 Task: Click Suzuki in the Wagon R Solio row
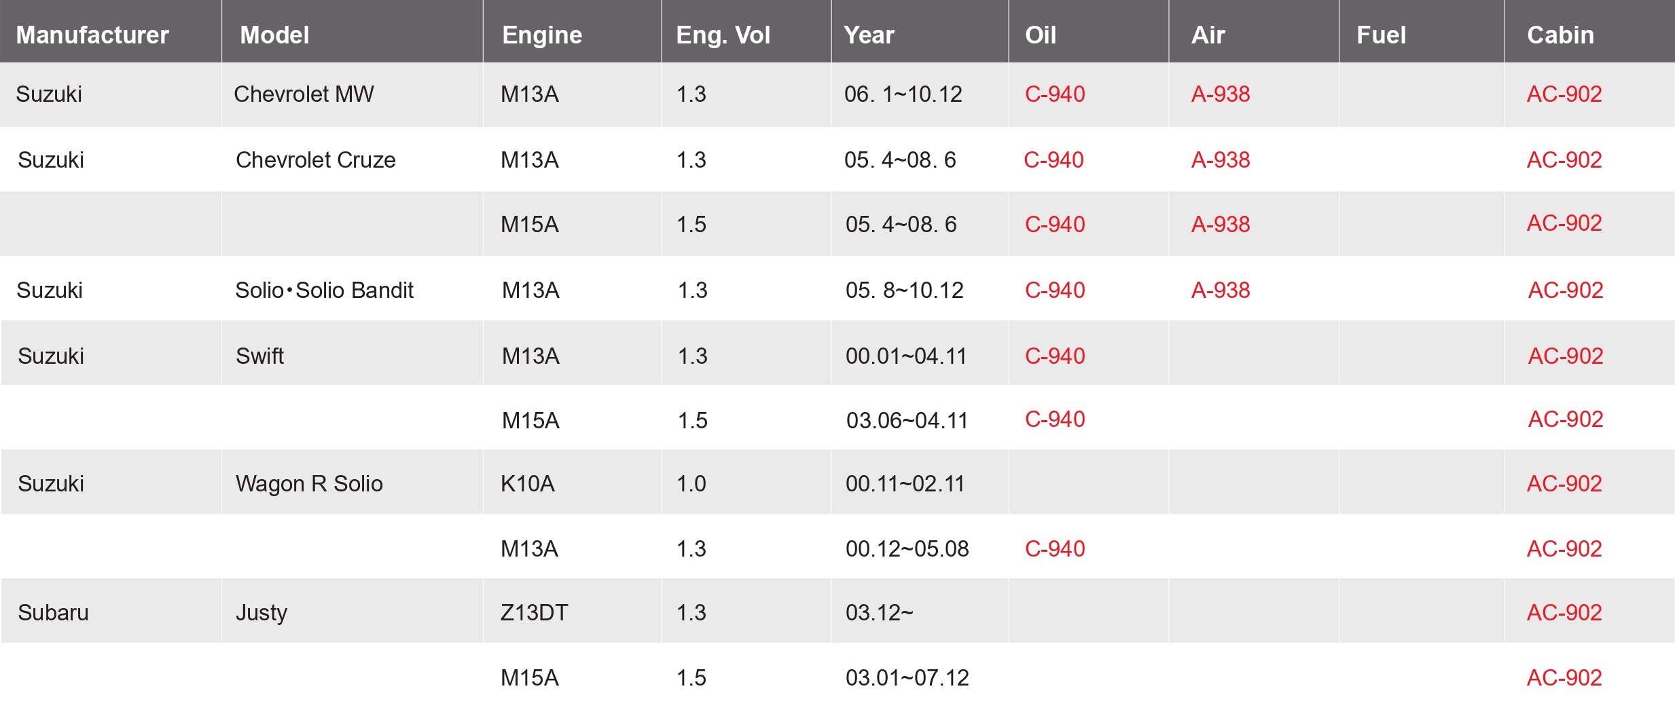click(x=51, y=483)
